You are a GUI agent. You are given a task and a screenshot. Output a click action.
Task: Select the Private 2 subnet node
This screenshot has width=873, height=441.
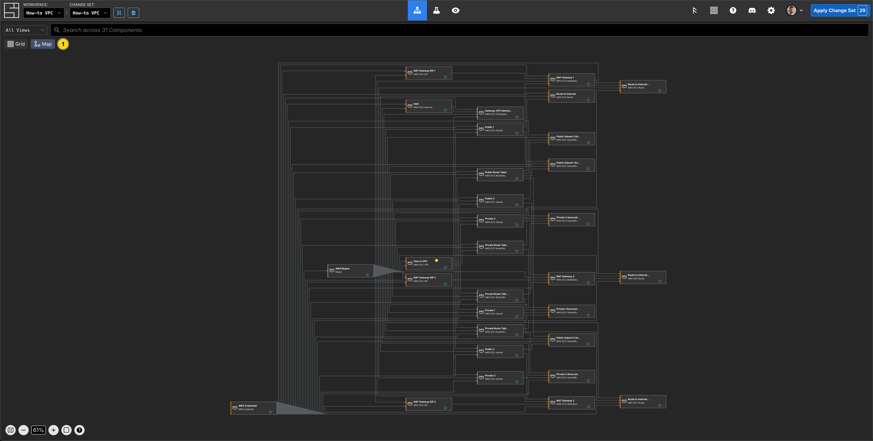click(x=500, y=221)
